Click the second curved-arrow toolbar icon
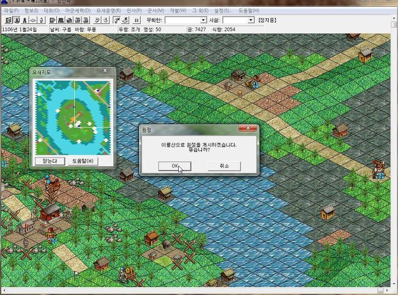The height and width of the screenshot is (295, 398). [106, 20]
